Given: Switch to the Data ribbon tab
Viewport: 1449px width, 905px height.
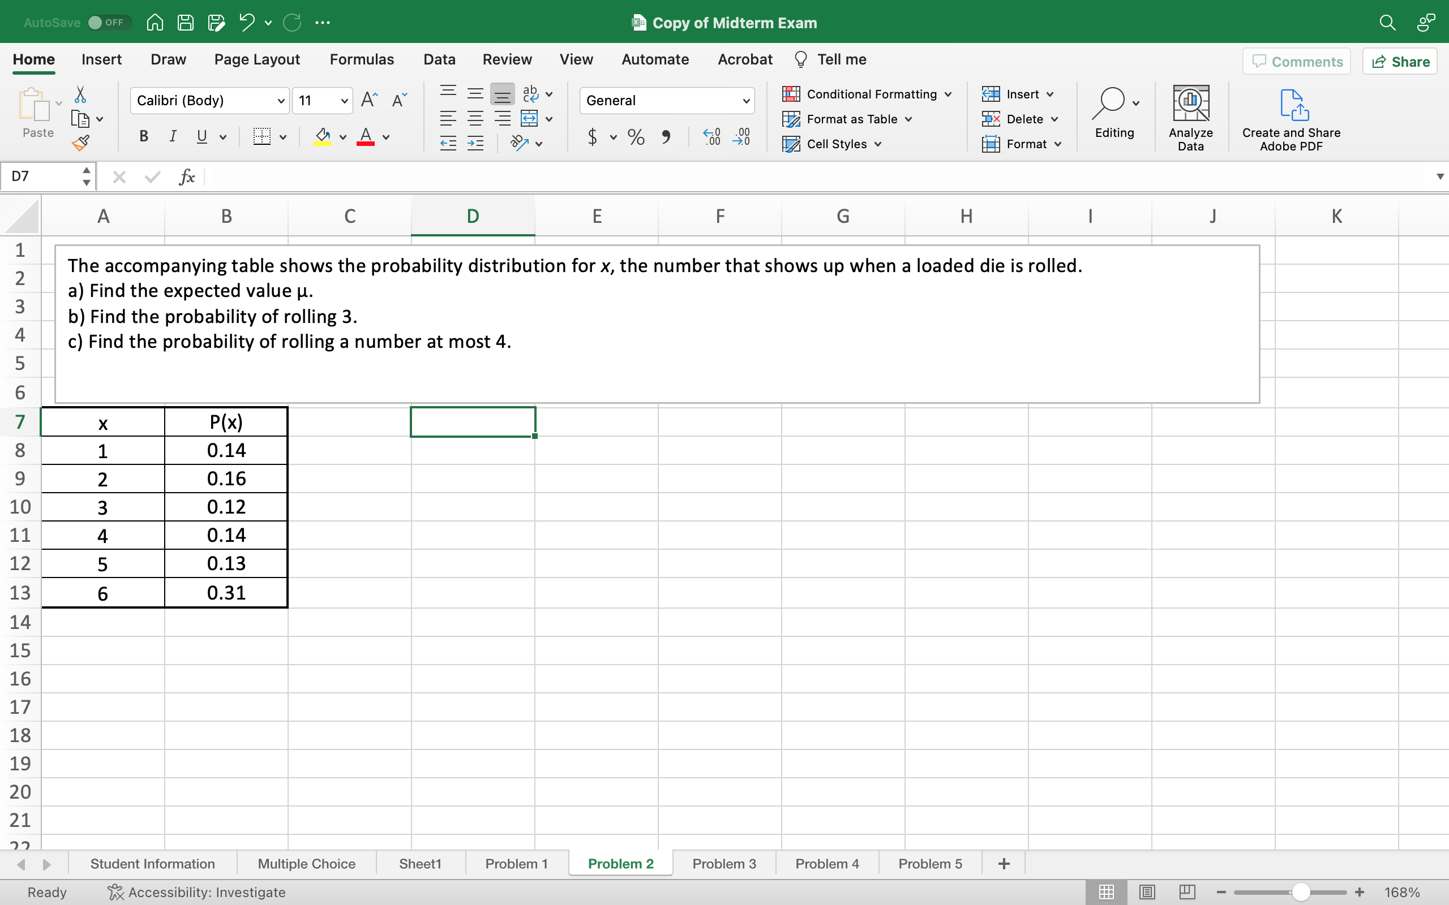Looking at the screenshot, I should click(x=438, y=59).
